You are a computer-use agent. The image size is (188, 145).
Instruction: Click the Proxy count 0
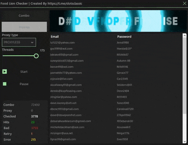(32, 111)
